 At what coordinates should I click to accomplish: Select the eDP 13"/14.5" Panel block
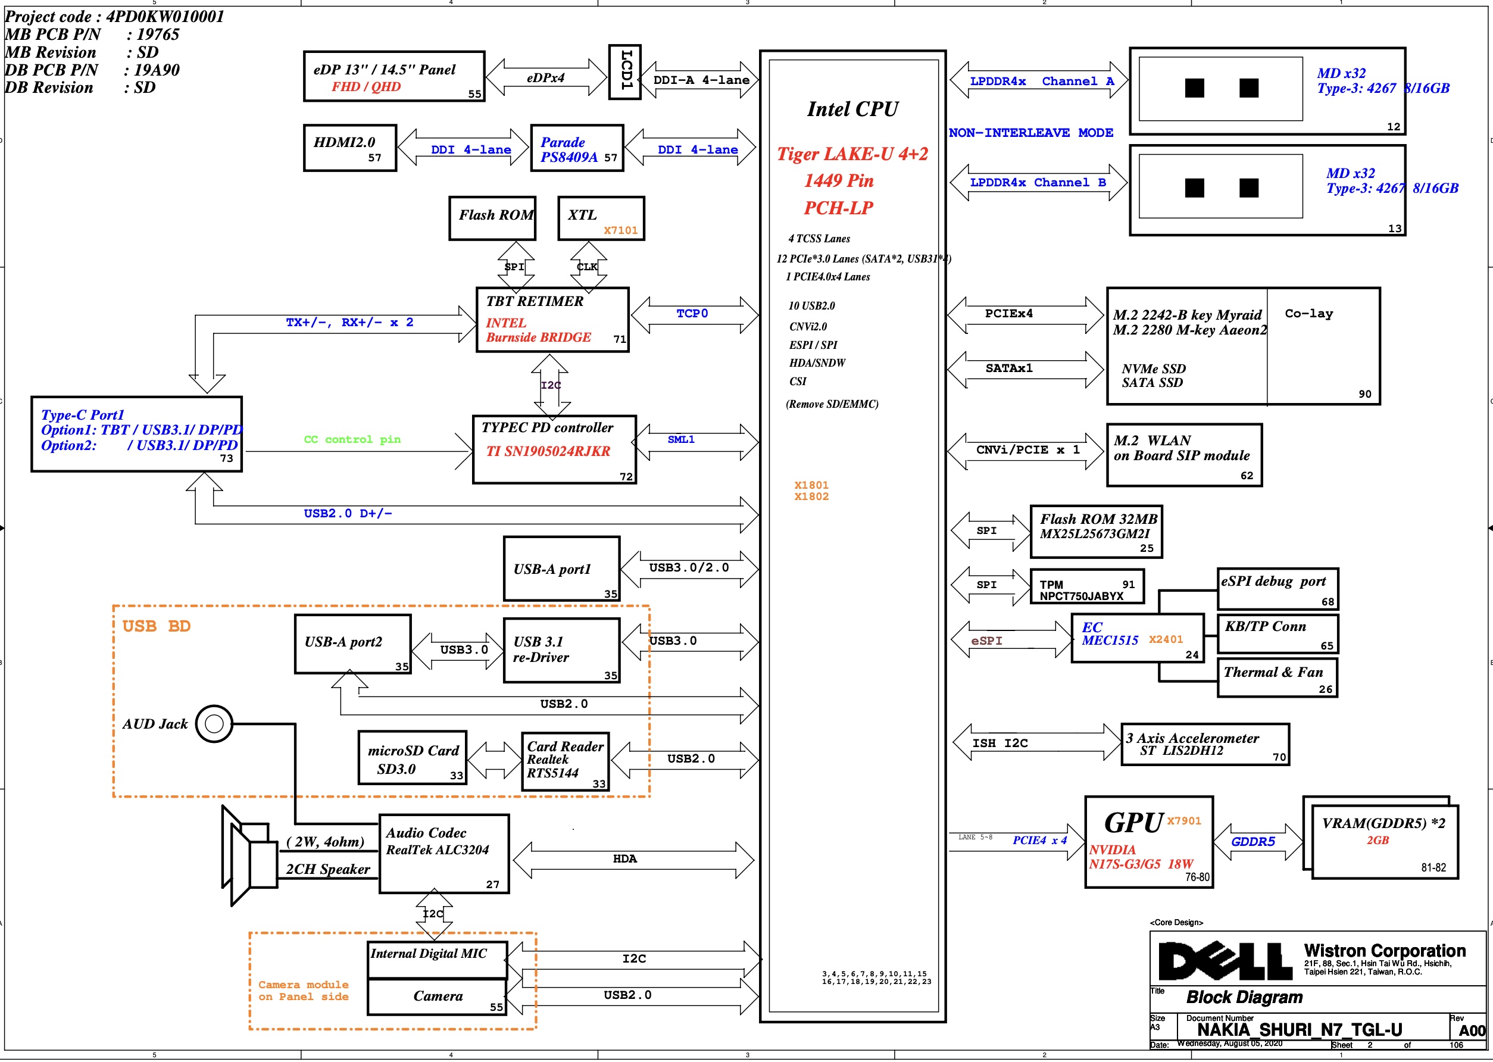pyautogui.click(x=393, y=76)
